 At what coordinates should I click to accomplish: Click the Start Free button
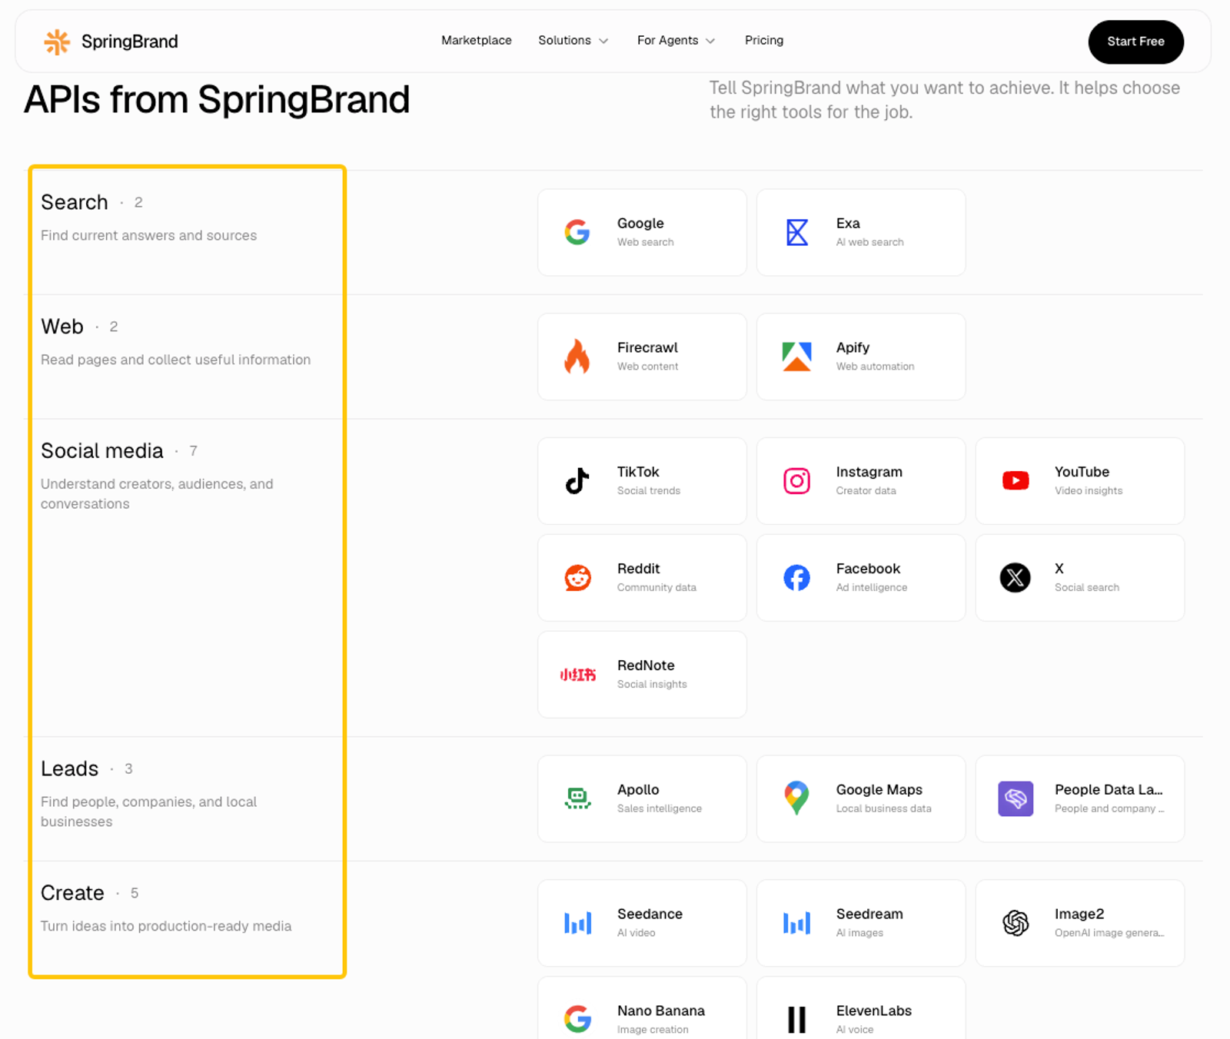click(x=1135, y=41)
